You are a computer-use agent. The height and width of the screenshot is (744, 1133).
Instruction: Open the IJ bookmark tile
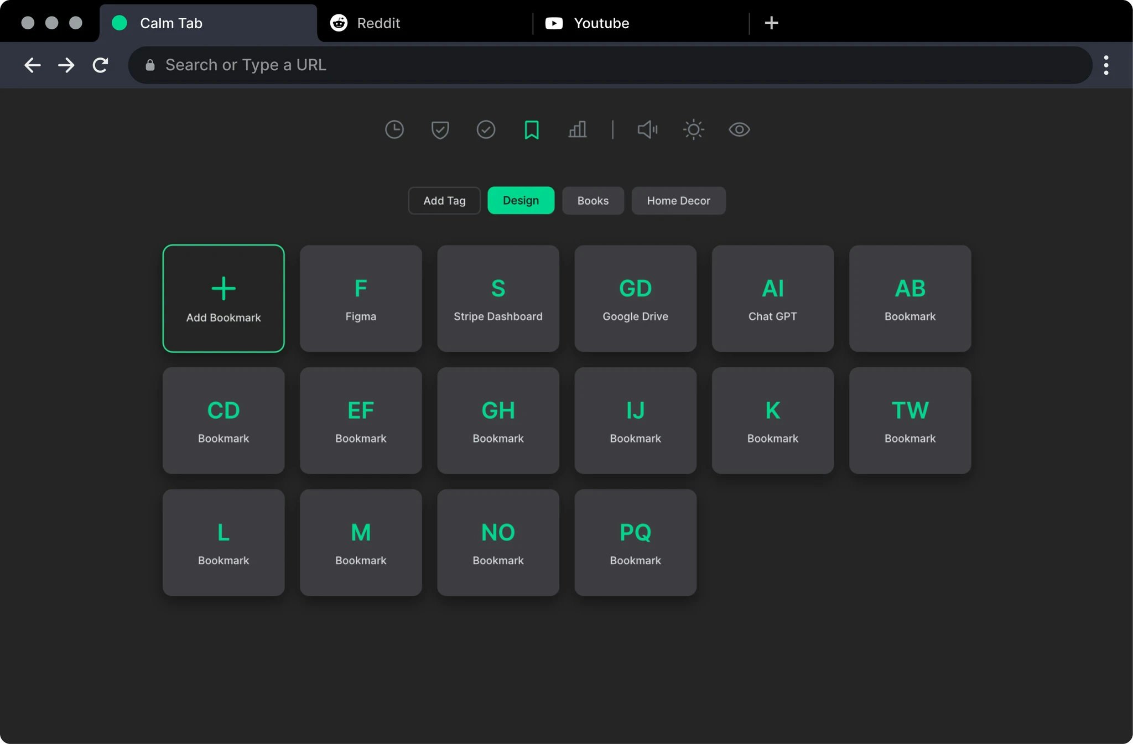click(635, 420)
